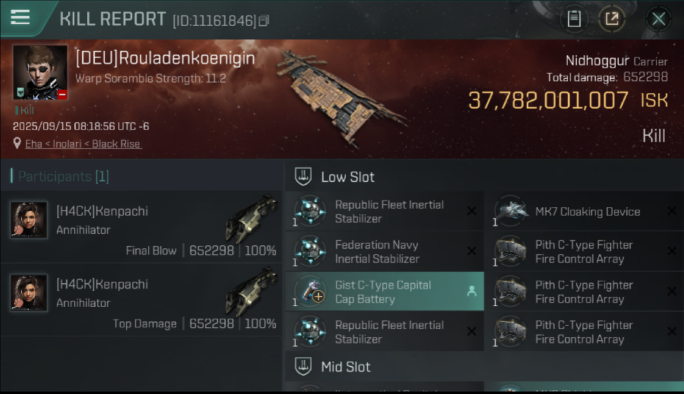Toggle the person marker on Cap Battery
Viewport: 684px width, 394px height.
(472, 292)
